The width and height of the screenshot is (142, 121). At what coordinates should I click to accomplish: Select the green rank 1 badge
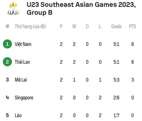(x=7, y=44)
